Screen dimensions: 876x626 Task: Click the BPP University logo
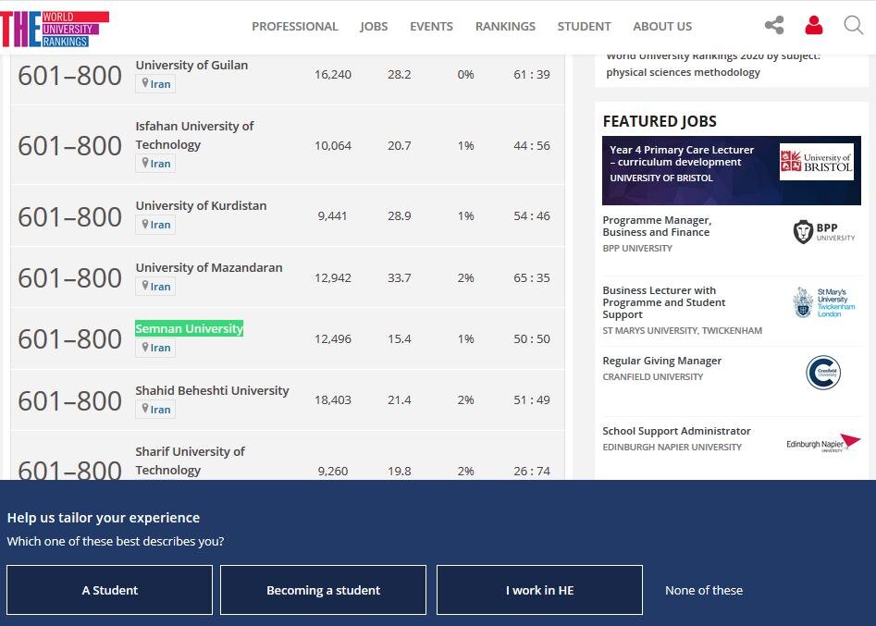[x=823, y=232]
